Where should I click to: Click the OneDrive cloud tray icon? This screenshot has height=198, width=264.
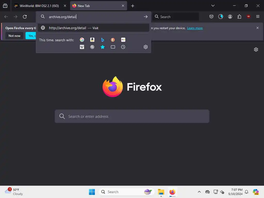208,192
